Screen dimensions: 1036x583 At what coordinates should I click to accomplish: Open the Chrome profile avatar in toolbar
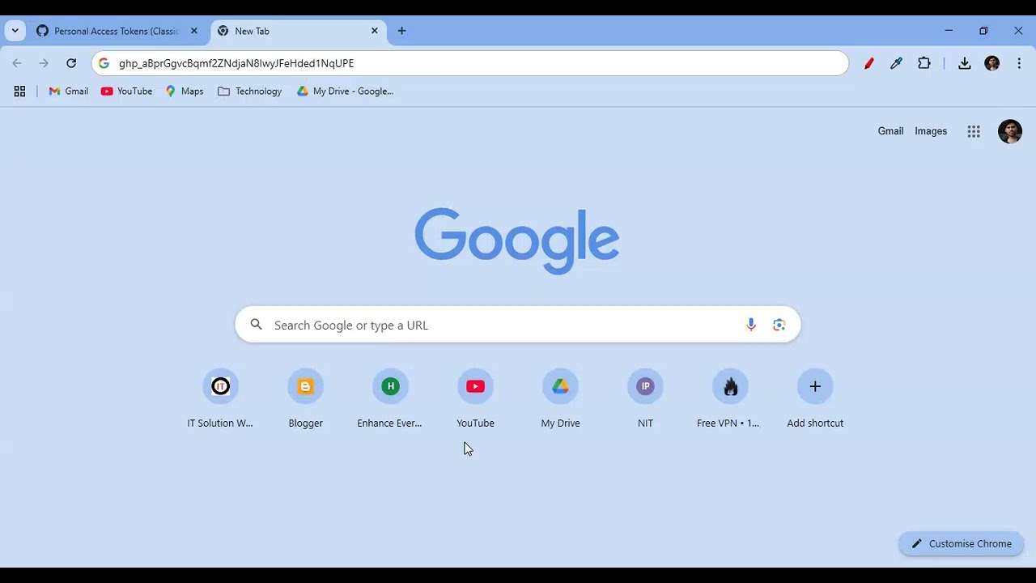[x=991, y=63]
